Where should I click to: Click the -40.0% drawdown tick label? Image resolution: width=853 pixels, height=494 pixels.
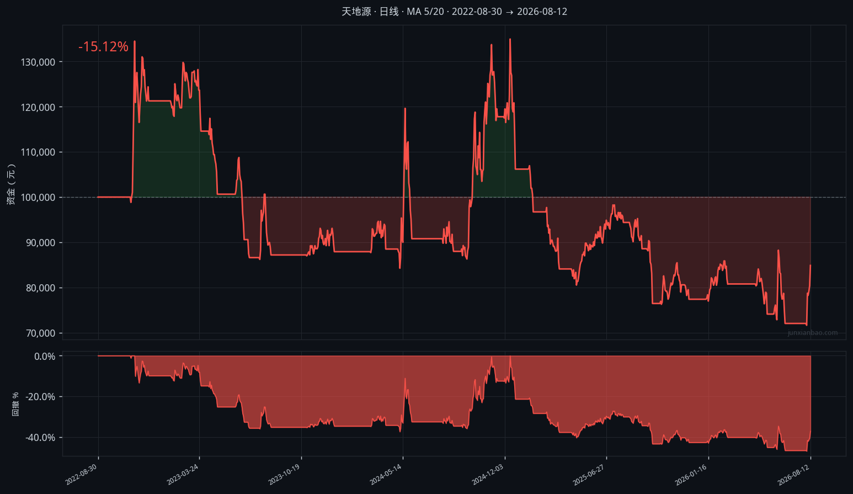click(x=40, y=438)
